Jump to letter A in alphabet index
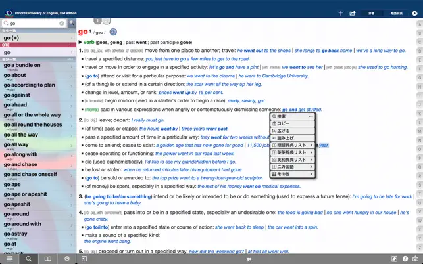This screenshot has width=423, height=264. (420, 24)
